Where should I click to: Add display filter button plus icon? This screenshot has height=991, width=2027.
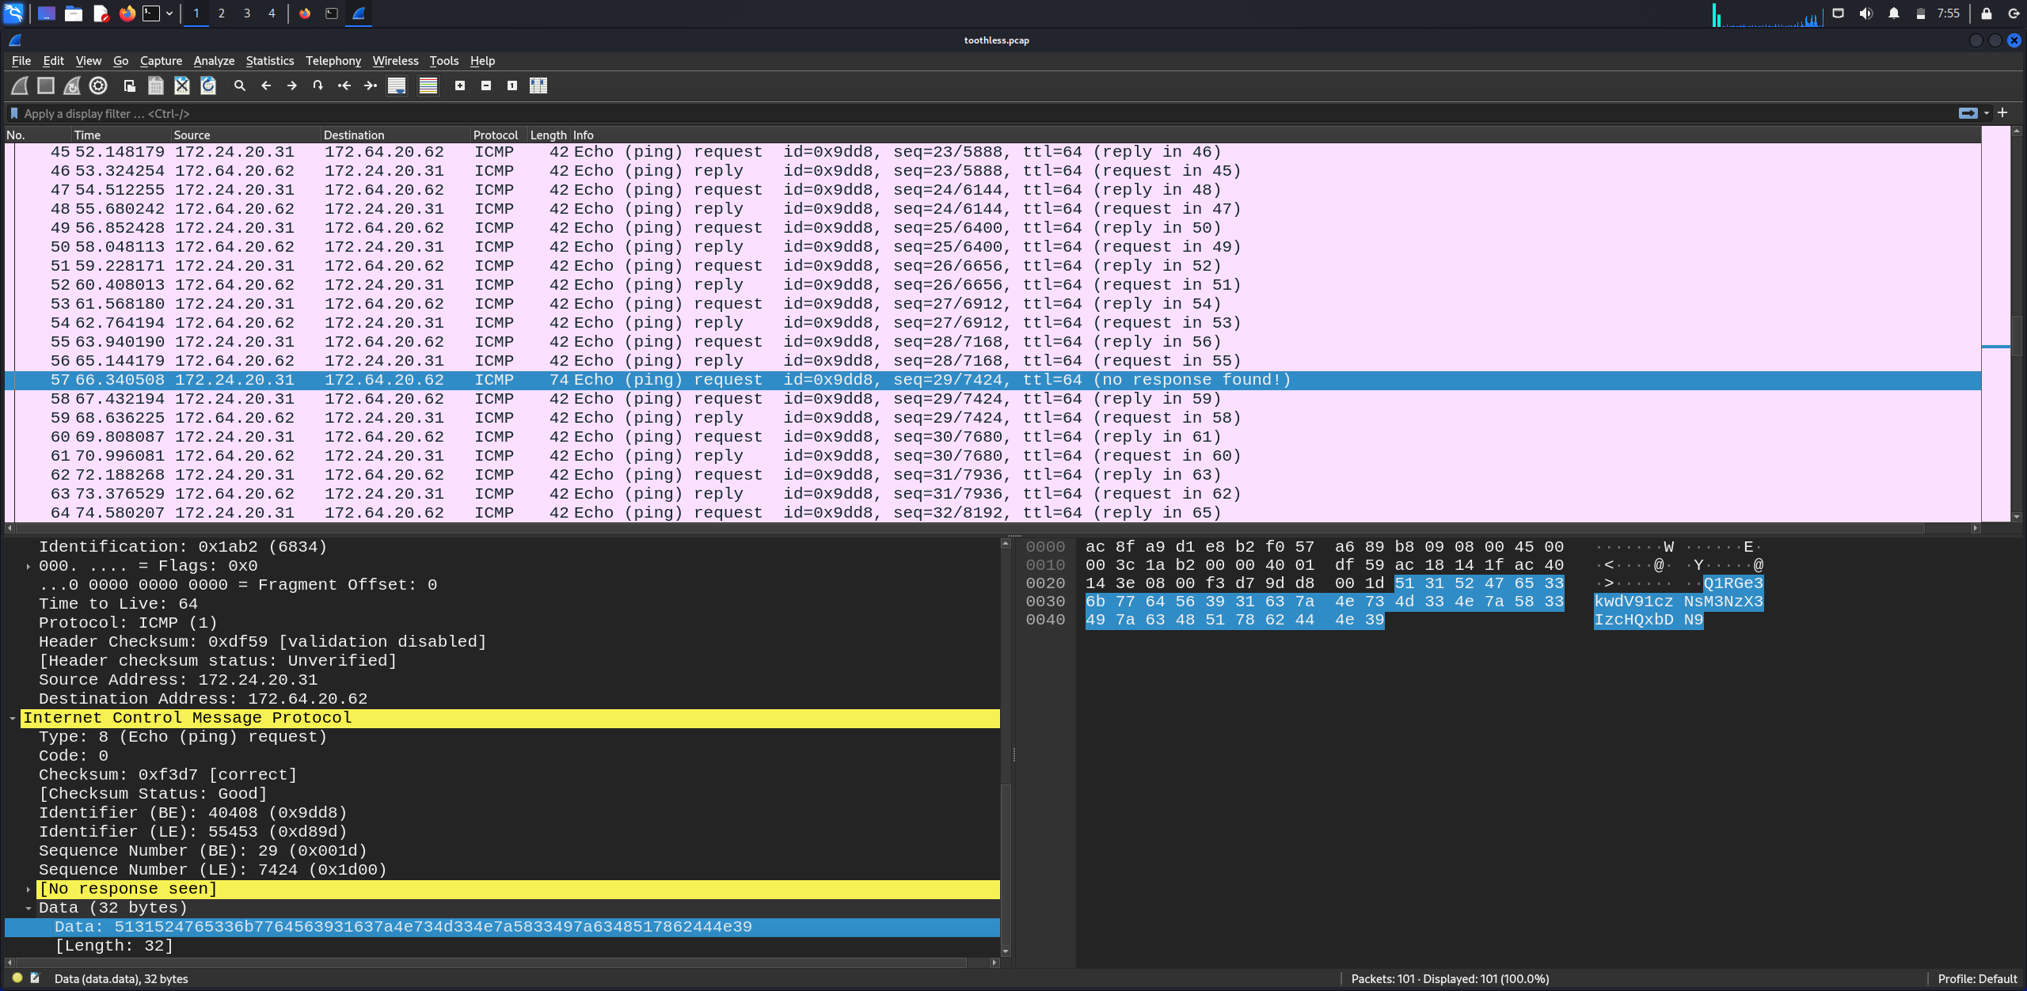click(x=2002, y=113)
